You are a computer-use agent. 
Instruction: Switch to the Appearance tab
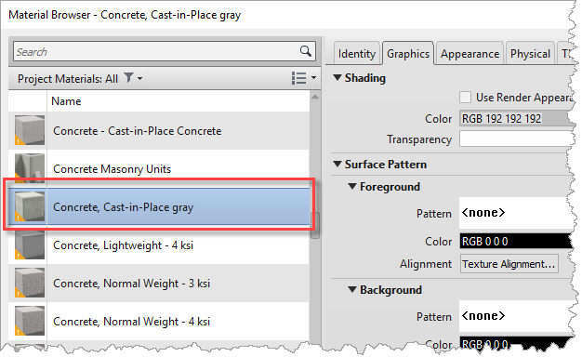(x=470, y=54)
